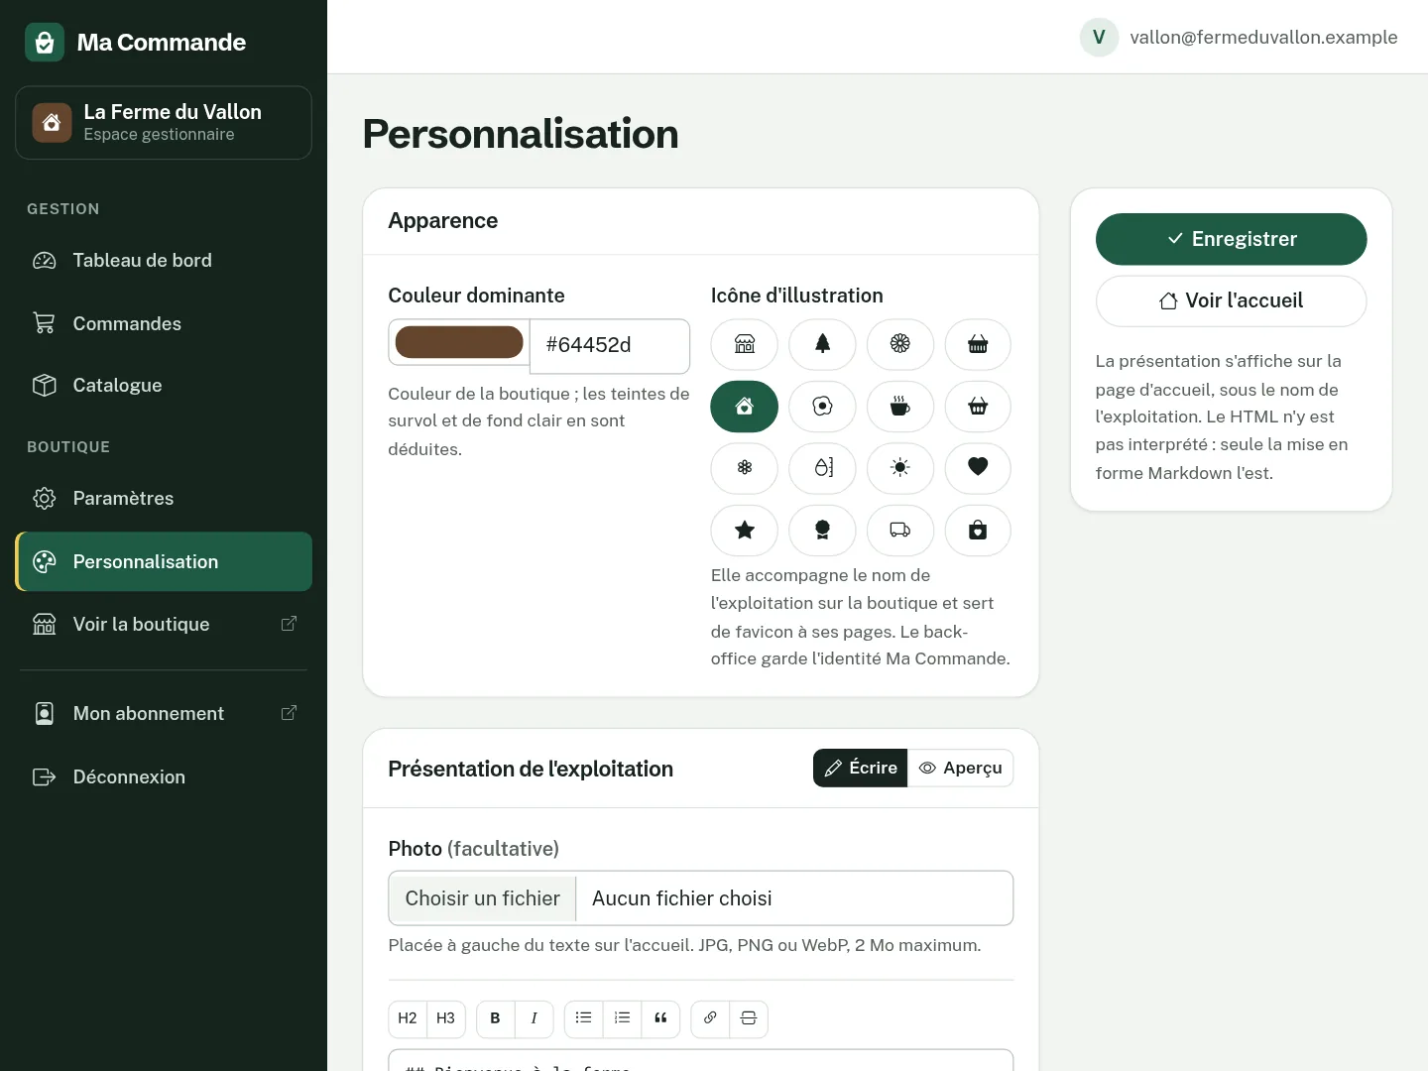The height and width of the screenshot is (1071, 1428).
Task: Choose the star illustration icon
Action: pos(745,531)
